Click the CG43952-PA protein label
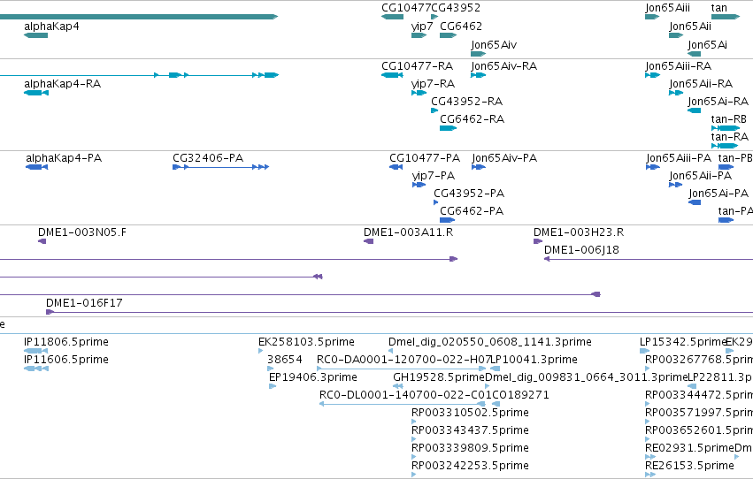Screen dimensions: 753x479 pos(469,194)
